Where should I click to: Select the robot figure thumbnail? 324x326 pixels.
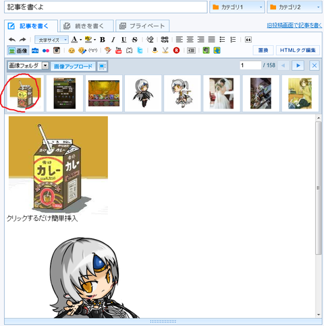point(261,93)
